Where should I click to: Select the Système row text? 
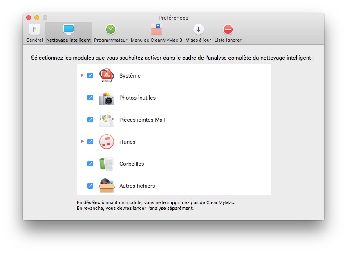click(x=130, y=75)
